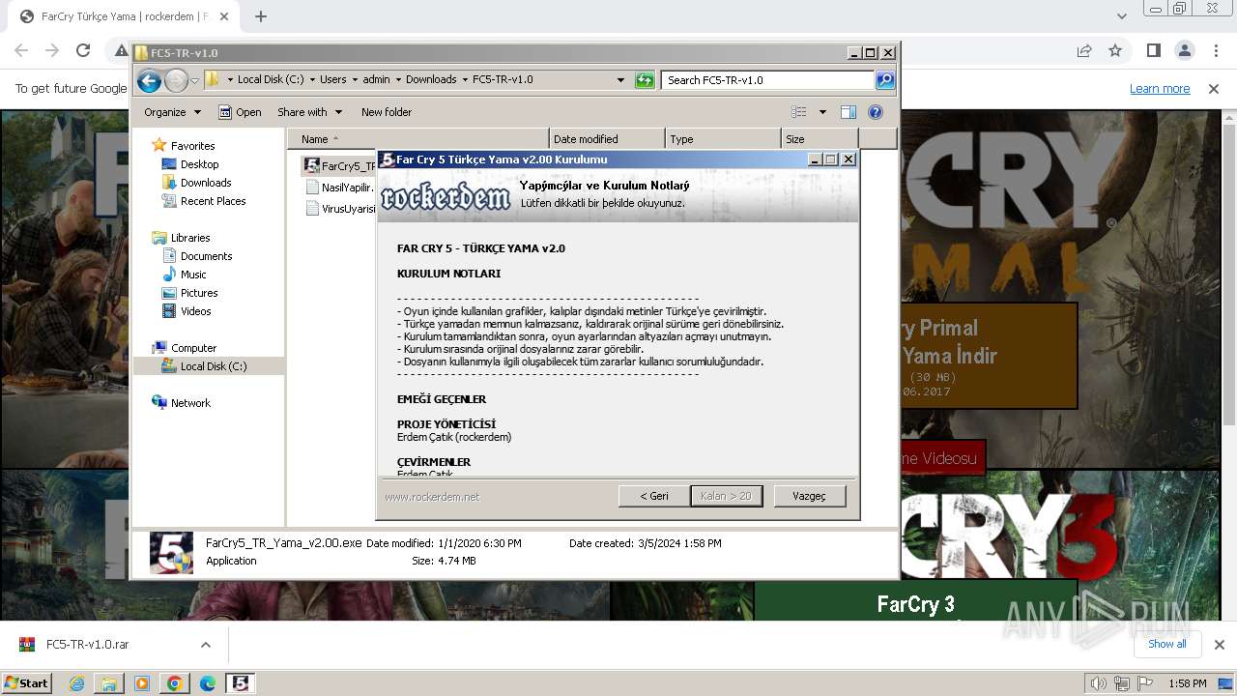Open a new Chrome tab with the plus icon
Image resolution: width=1237 pixels, height=696 pixels.
261,16
